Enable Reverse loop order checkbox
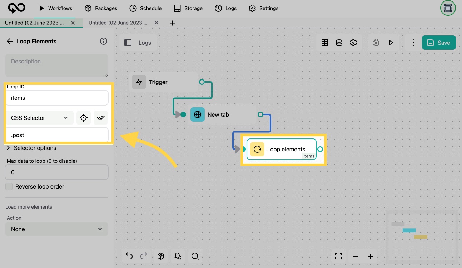The width and height of the screenshot is (462, 268). 9,186
